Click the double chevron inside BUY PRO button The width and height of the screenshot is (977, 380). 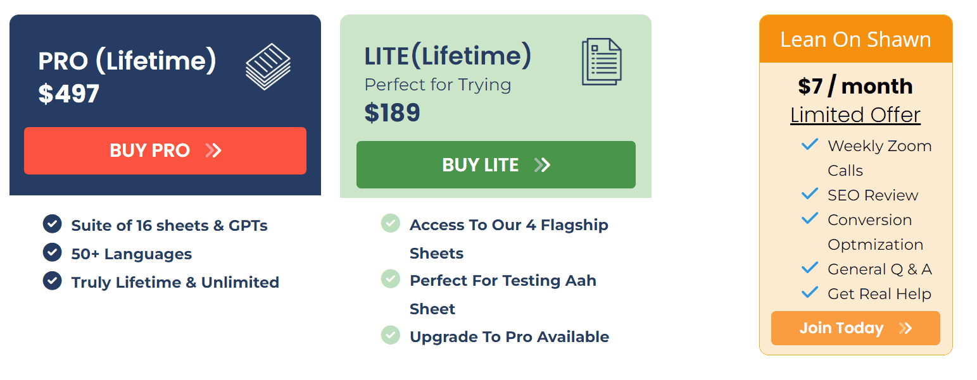click(x=214, y=150)
